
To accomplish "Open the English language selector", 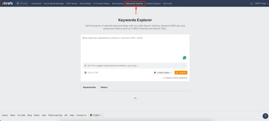I will [x=96, y=115].
